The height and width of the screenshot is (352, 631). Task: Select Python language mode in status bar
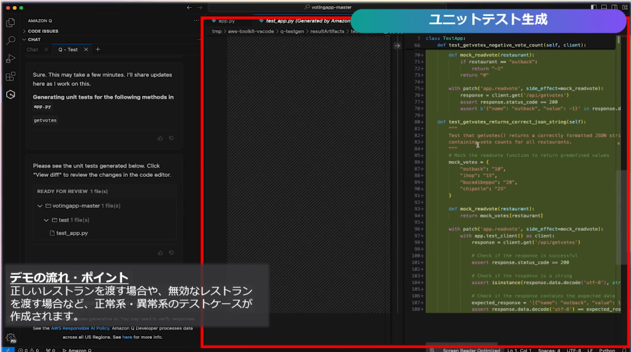607,350
